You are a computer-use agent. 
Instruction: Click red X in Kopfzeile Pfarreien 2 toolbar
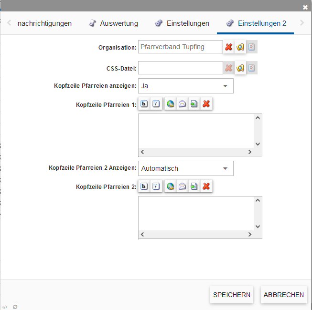[x=206, y=186]
